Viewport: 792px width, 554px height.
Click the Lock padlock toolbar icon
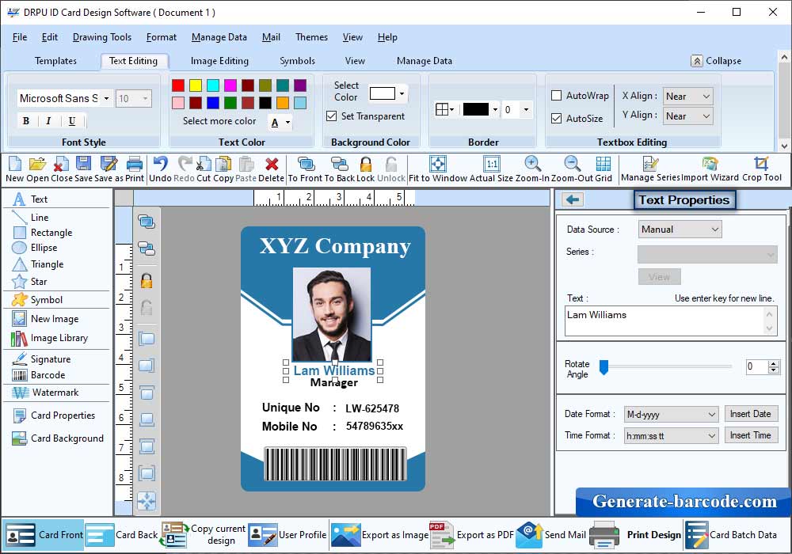point(366,164)
